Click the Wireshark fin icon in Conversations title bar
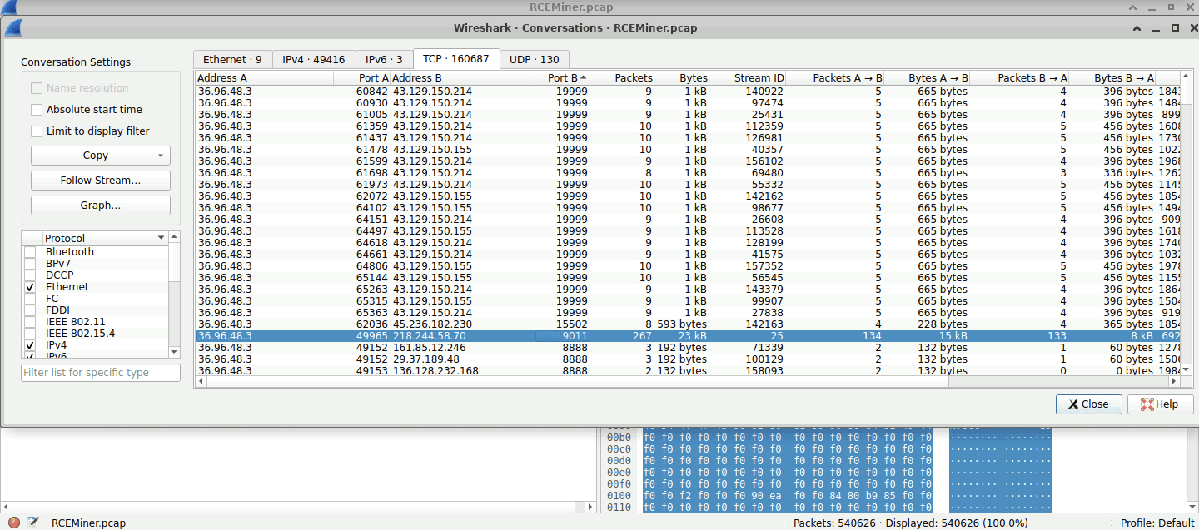 (13, 28)
